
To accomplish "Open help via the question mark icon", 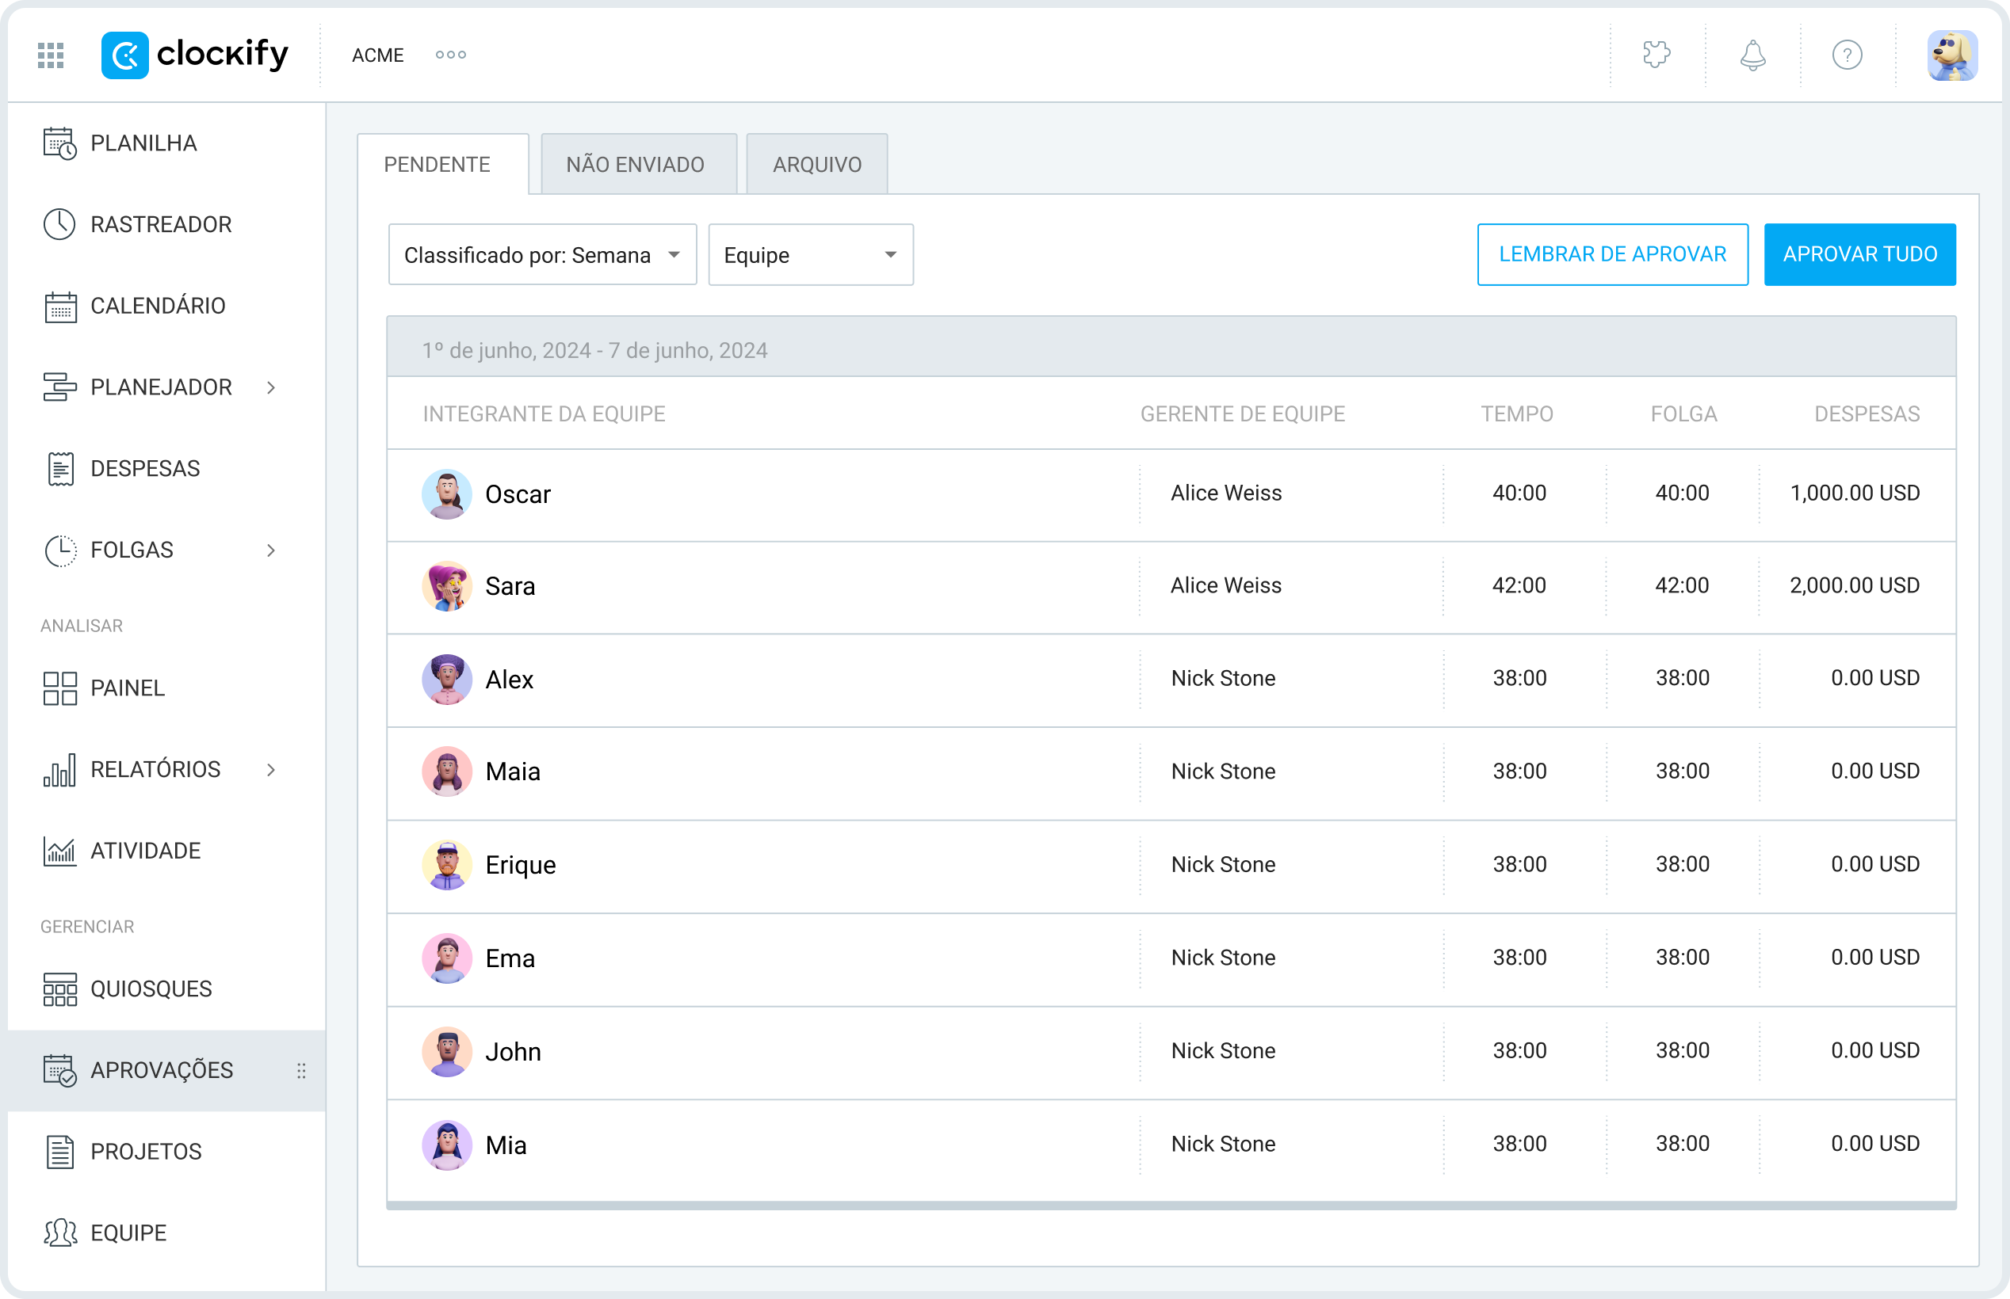I will (x=1848, y=55).
